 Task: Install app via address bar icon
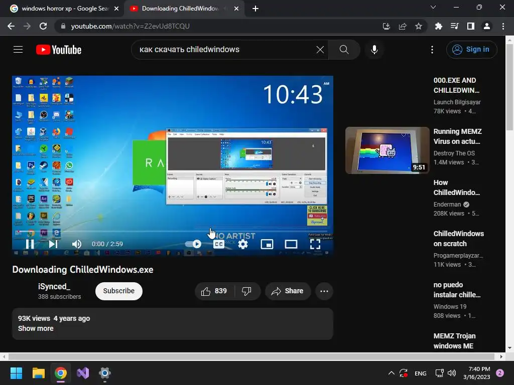point(387,26)
